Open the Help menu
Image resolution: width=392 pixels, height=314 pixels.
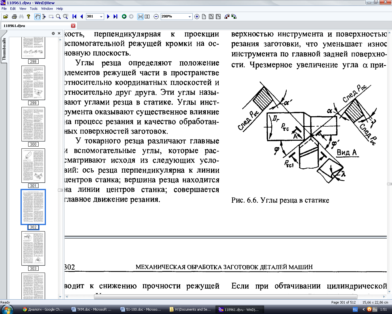(60, 9)
